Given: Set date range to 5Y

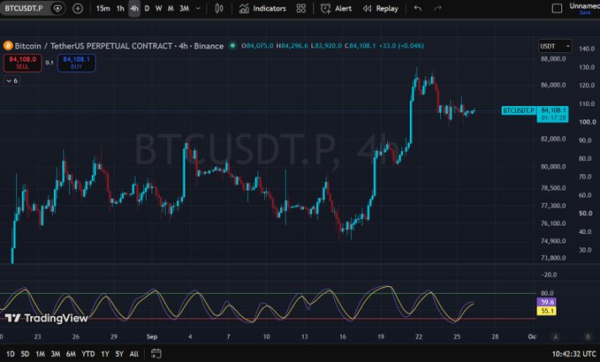Looking at the screenshot, I should pyautogui.click(x=119, y=354).
